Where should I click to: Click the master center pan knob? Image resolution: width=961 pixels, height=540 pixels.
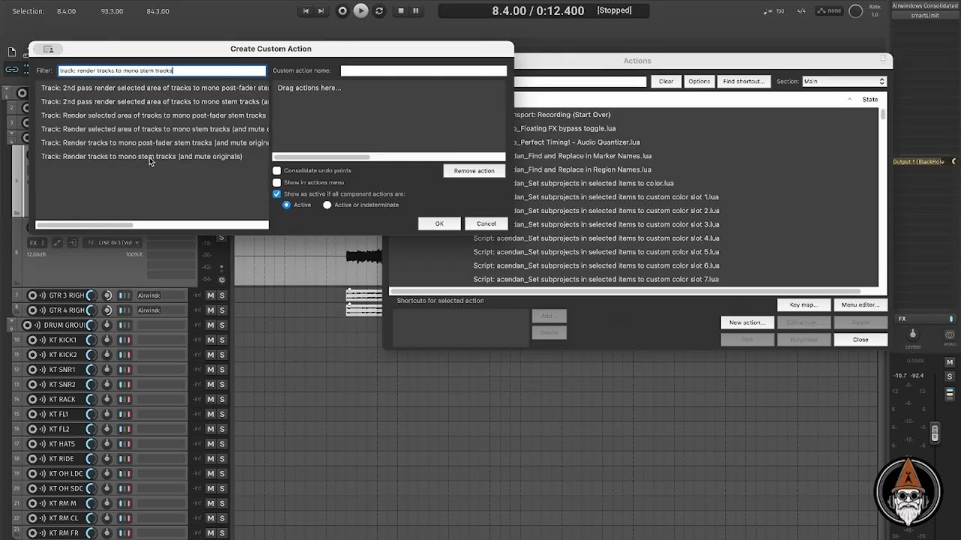click(x=913, y=334)
